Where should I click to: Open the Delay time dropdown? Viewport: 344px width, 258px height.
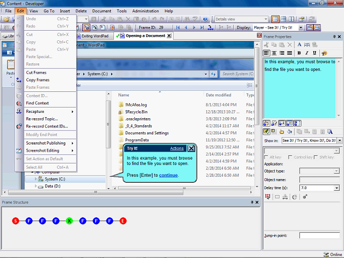336,188
